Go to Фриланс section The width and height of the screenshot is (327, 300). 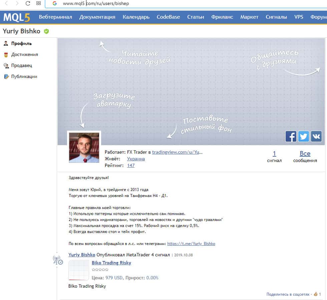tap(222, 17)
